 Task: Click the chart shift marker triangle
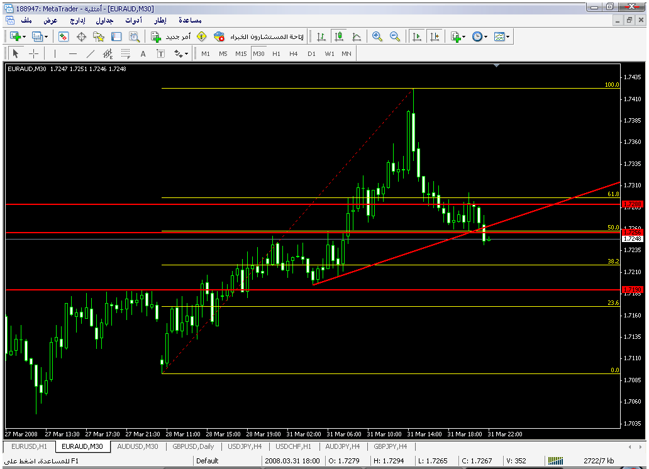(497, 65)
